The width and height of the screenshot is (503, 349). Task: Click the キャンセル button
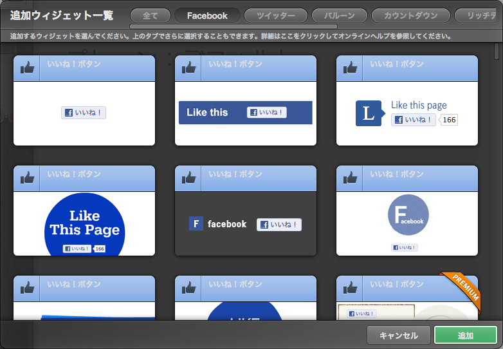(398, 335)
